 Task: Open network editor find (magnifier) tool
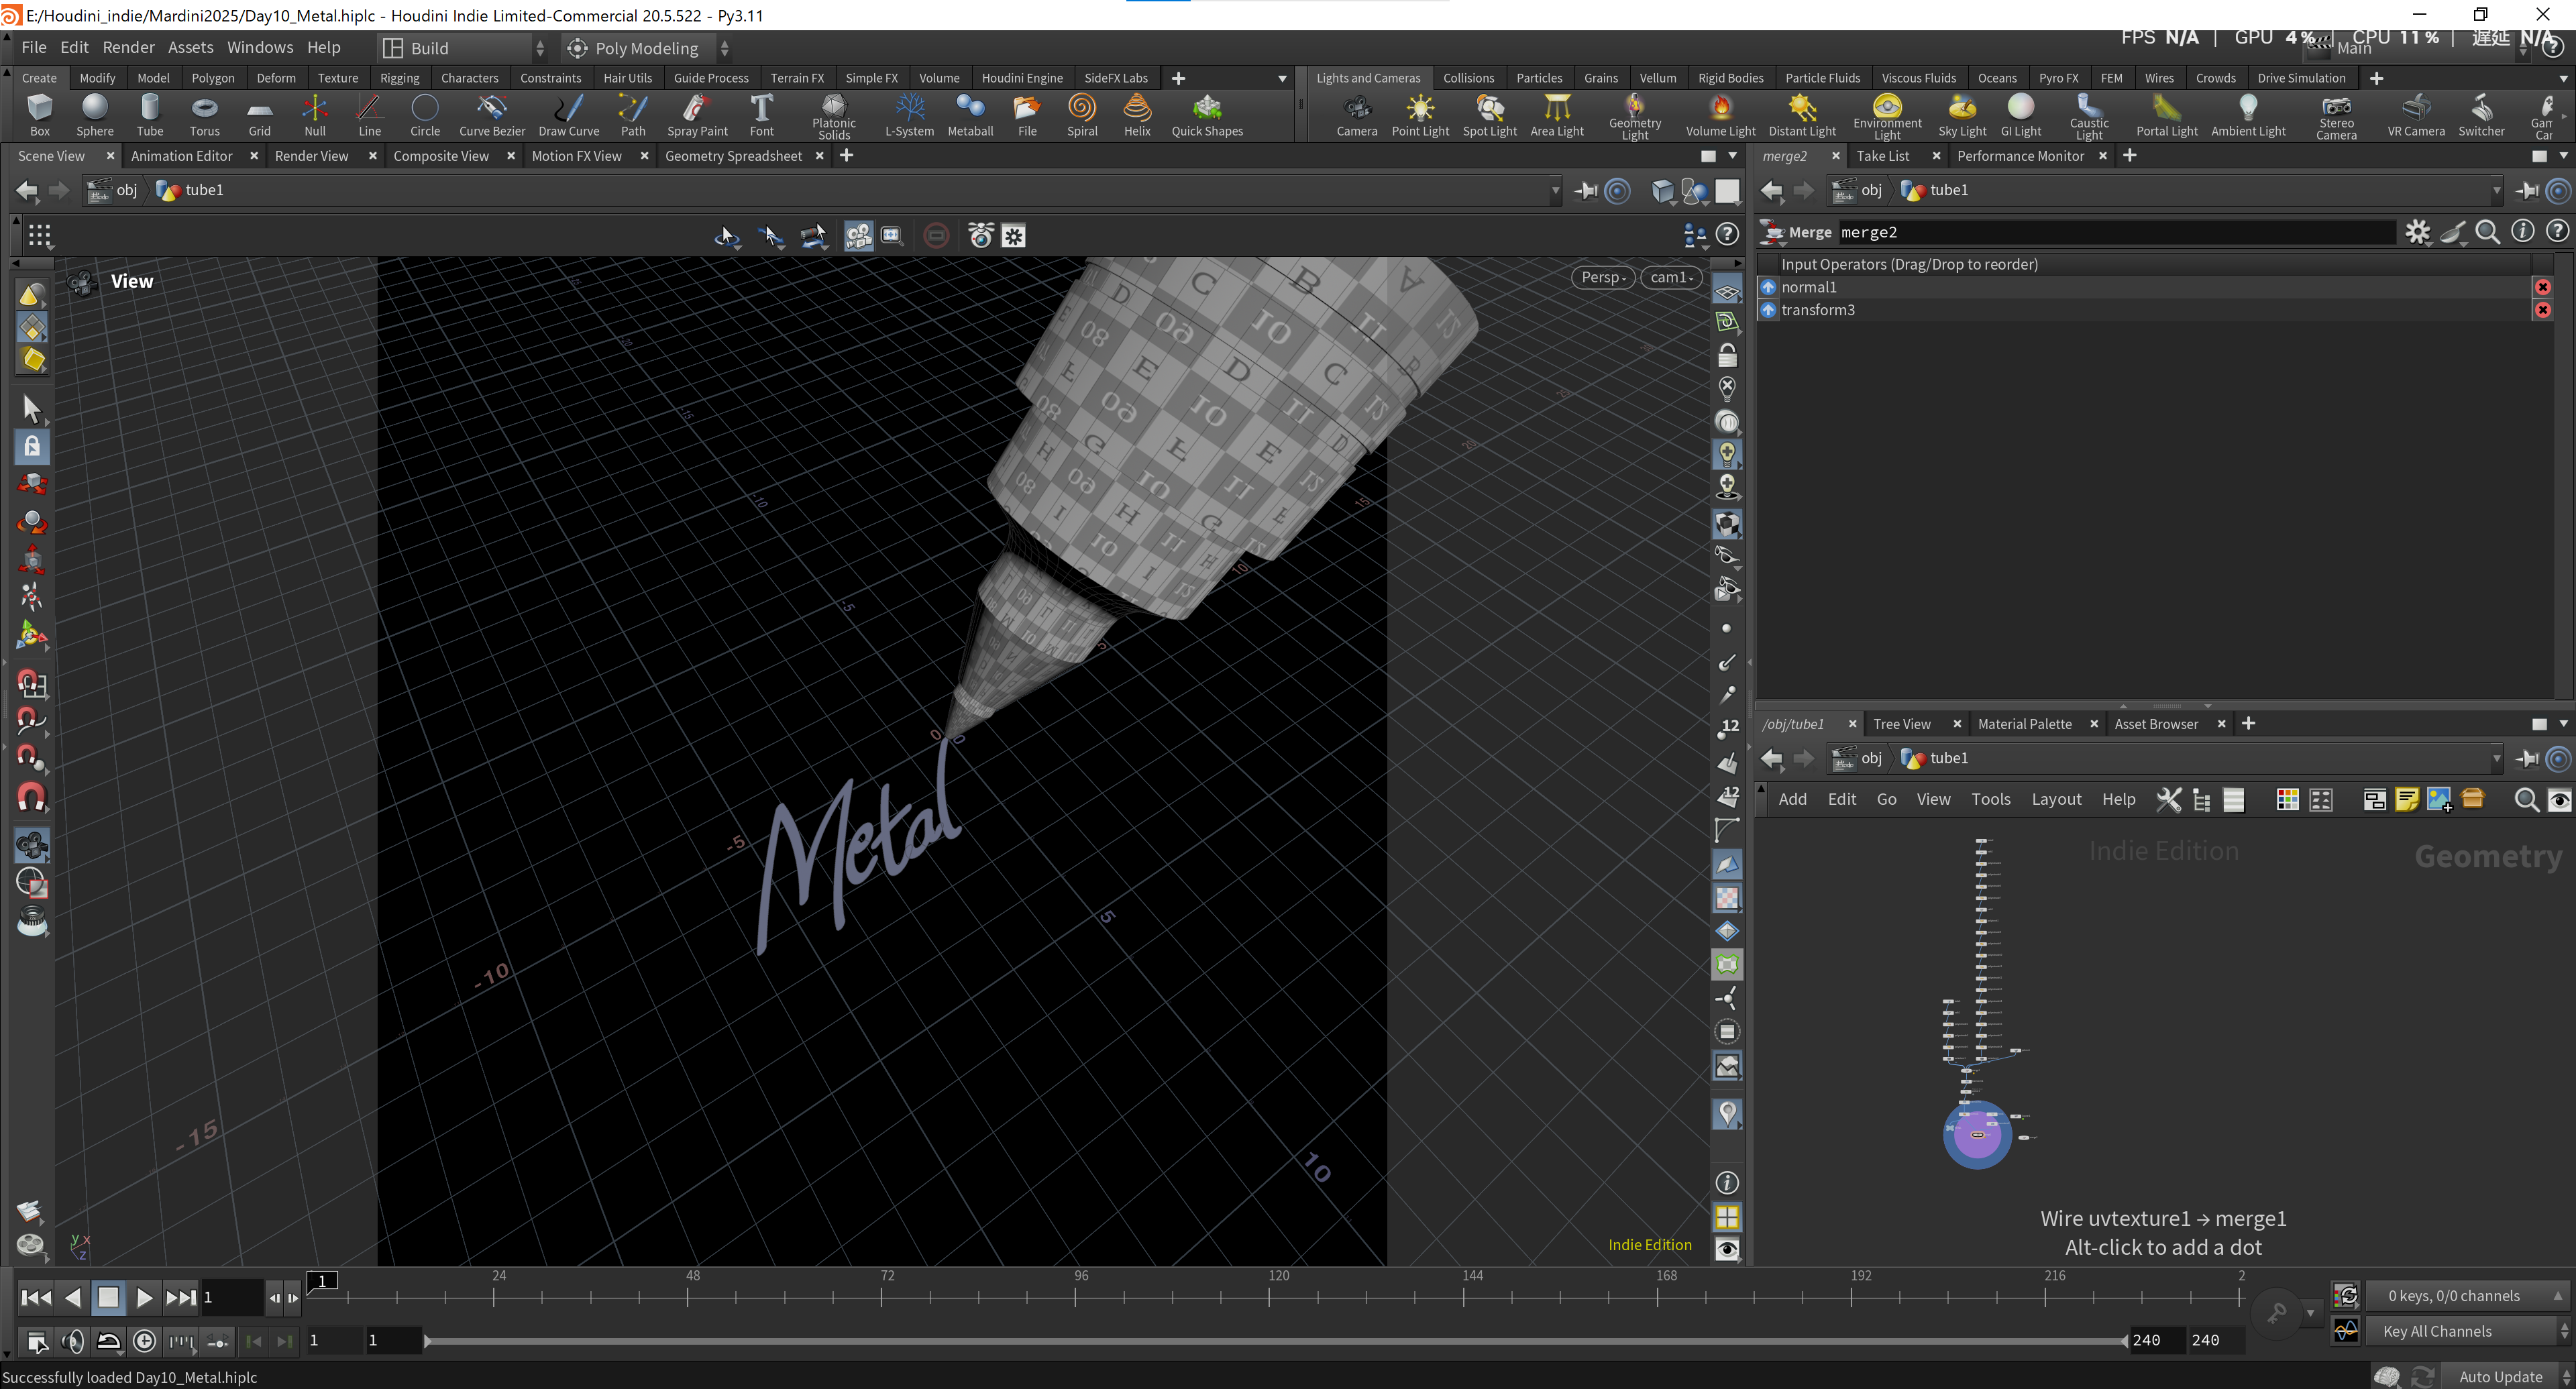2526,799
